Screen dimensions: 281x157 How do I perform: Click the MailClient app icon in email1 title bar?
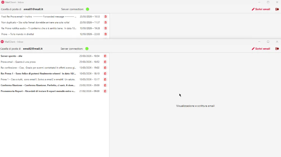click(x=3, y=2)
